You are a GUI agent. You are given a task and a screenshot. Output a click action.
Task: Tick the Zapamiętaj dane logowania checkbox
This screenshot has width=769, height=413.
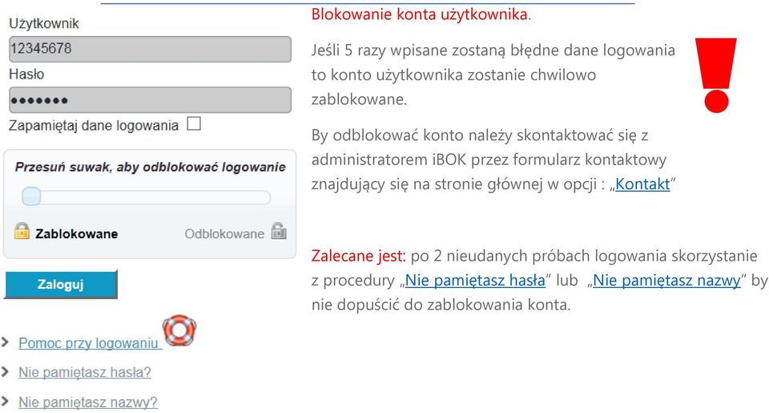coord(194,123)
